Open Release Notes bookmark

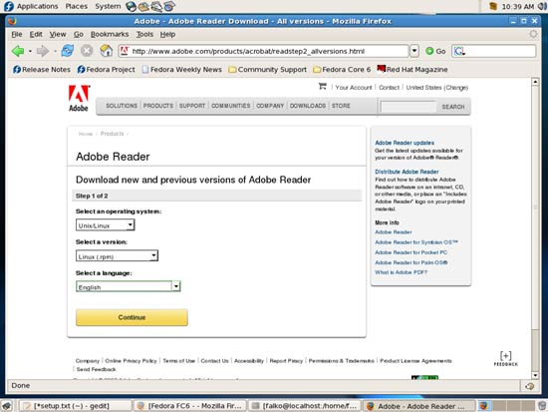click(42, 69)
